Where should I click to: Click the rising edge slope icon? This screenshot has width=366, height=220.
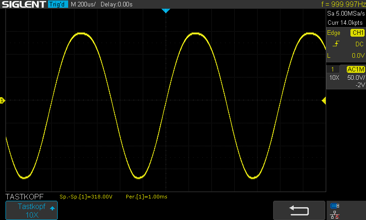click(x=336, y=44)
